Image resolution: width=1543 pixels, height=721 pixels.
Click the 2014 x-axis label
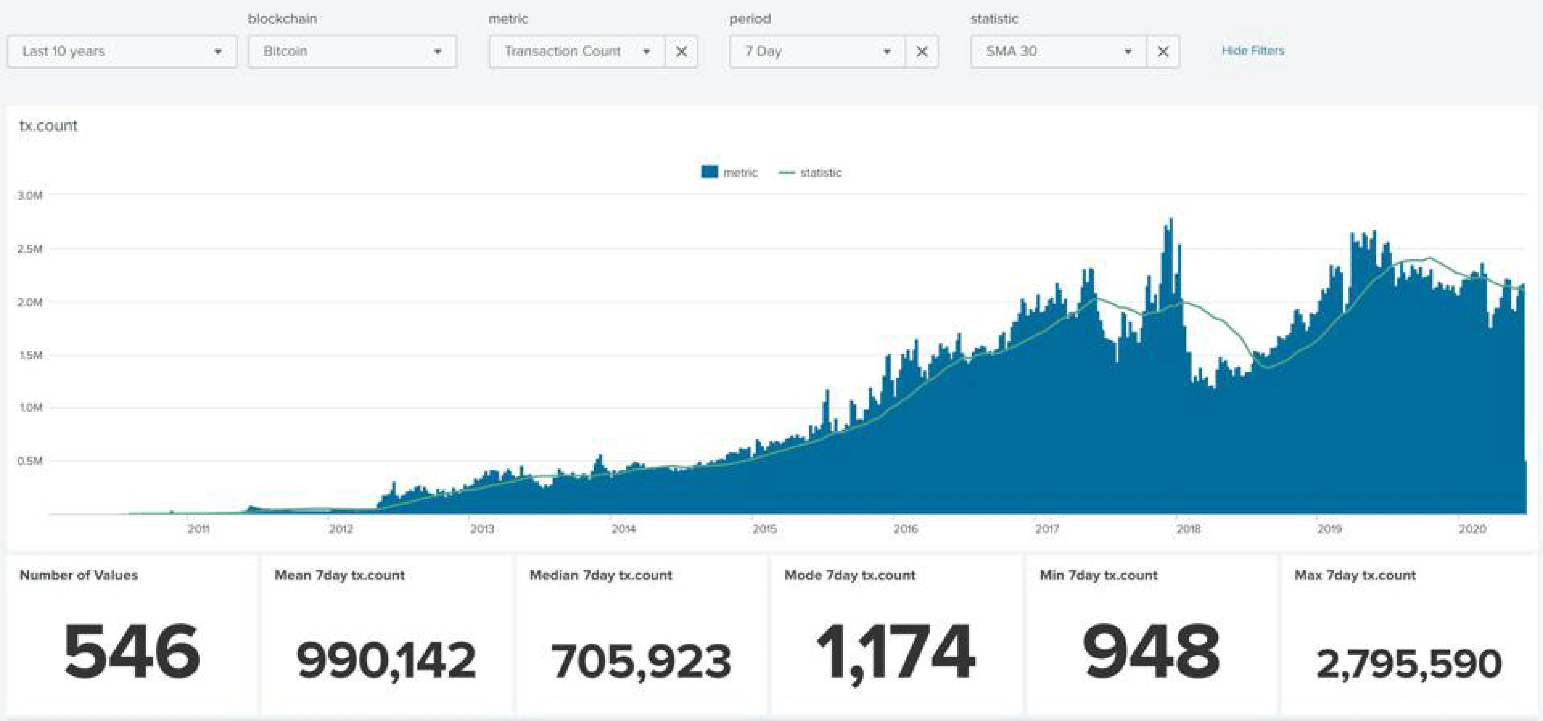pos(624,529)
